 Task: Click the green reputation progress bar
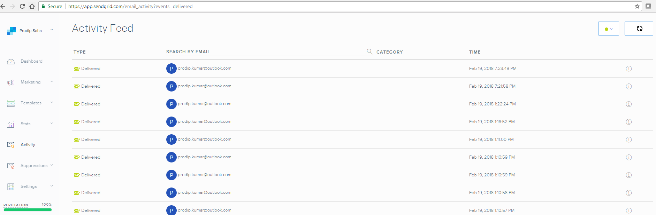click(x=28, y=210)
